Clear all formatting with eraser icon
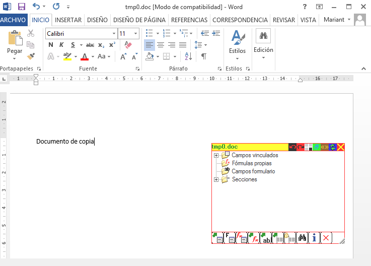371x266 pixels. coord(128,45)
